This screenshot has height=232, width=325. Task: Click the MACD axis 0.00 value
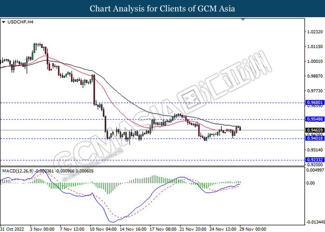point(311,183)
